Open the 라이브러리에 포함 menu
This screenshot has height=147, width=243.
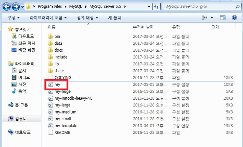pyautogui.click(x=48, y=18)
